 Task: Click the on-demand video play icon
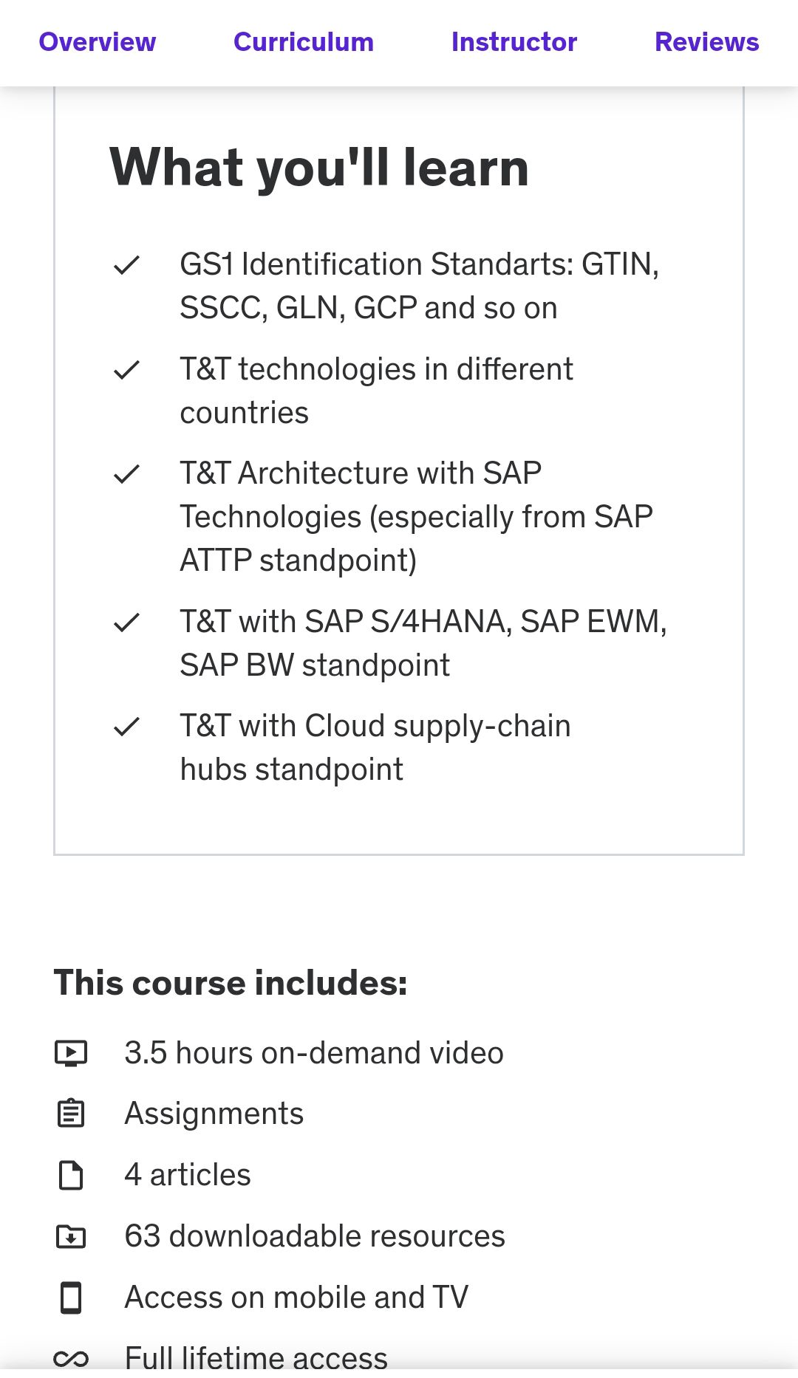click(x=71, y=1053)
